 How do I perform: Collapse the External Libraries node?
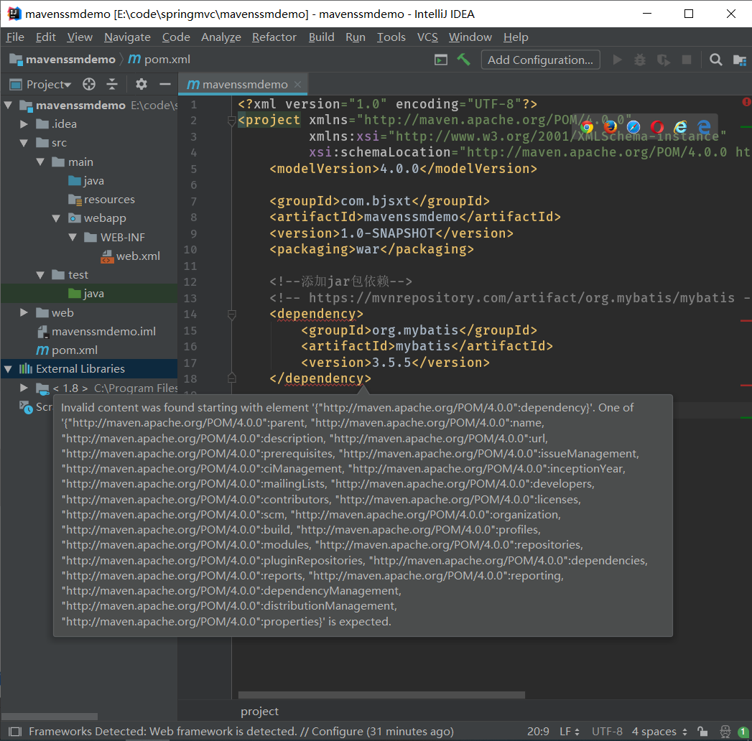click(8, 368)
